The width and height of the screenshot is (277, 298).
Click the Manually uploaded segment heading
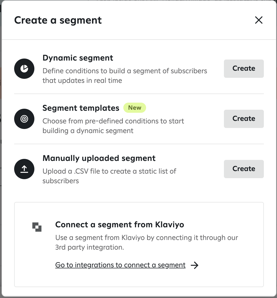pos(99,158)
